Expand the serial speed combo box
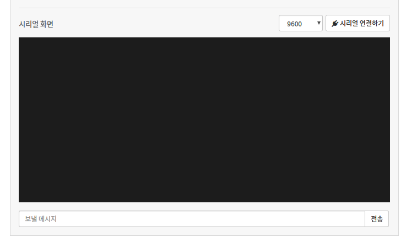The image size is (406, 243). [300, 24]
